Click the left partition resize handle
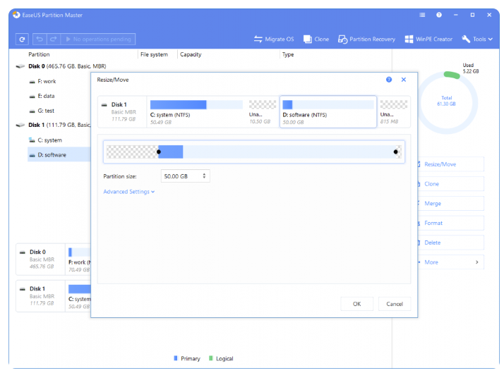This screenshot has width=504, height=373. pyautogui.click(x=159, y=152)
